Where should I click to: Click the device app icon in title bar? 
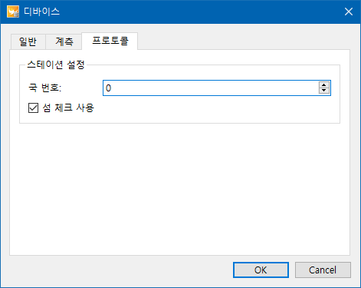[13, 12]
